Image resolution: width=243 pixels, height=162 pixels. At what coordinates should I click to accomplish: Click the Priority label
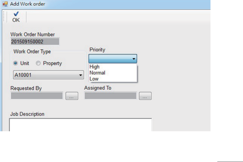tap(97, 50)
